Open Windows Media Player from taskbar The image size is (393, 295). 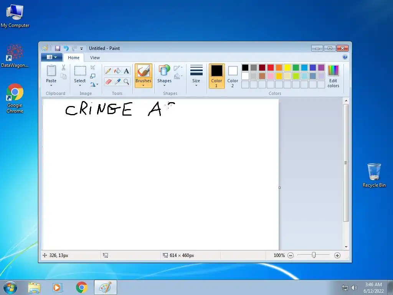click(58, 287)
